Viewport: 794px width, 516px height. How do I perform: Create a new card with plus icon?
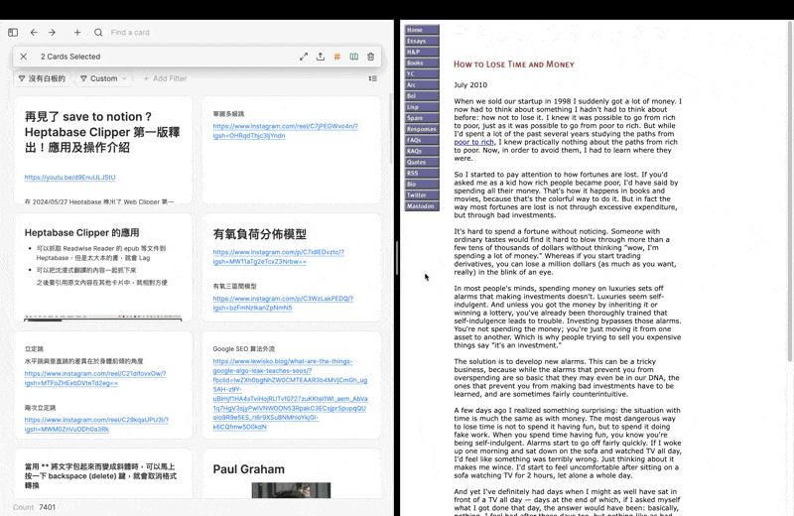pyautogui.click(x=77, y=33)
